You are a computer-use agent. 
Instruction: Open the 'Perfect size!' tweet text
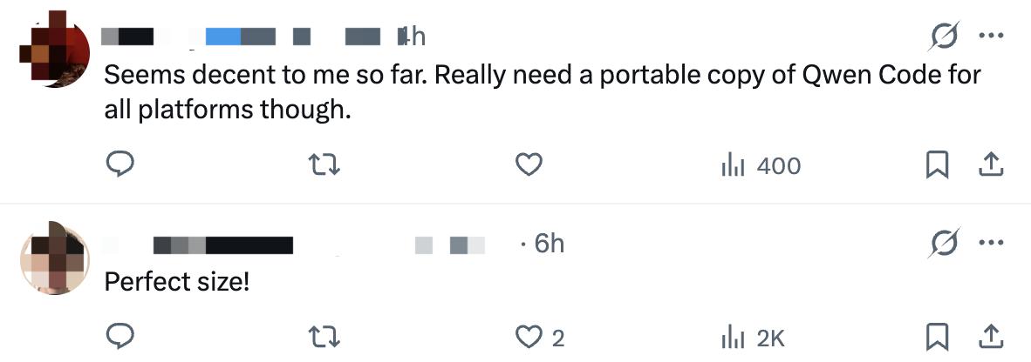pos(177,282)
